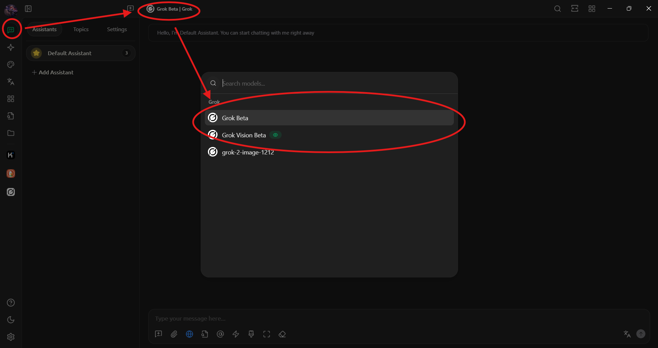This screenshot has width=658, height=348.
Task: Open the files folder icon in sidebar
Action: pos(11,133)
